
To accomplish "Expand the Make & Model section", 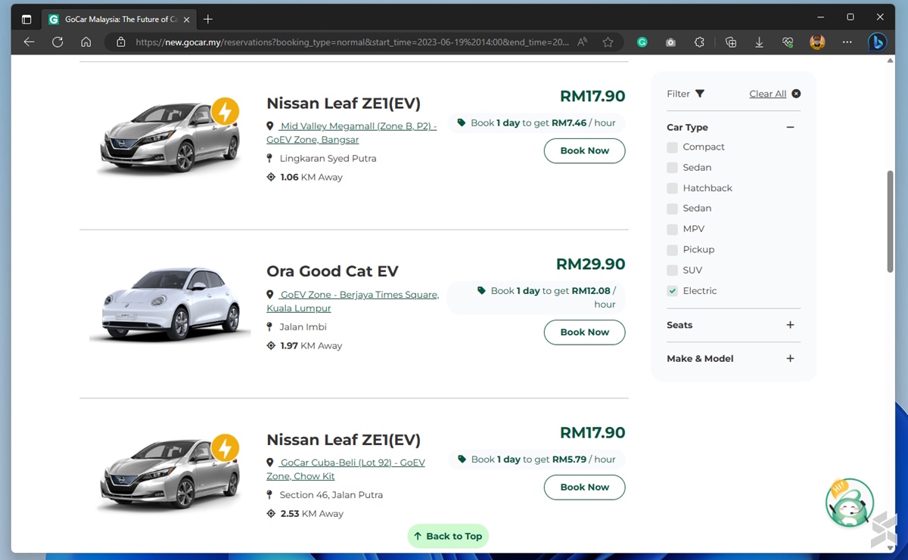I will (x=790, y=358).
